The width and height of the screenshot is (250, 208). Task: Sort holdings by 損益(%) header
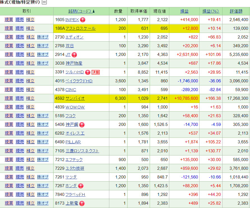210,11
